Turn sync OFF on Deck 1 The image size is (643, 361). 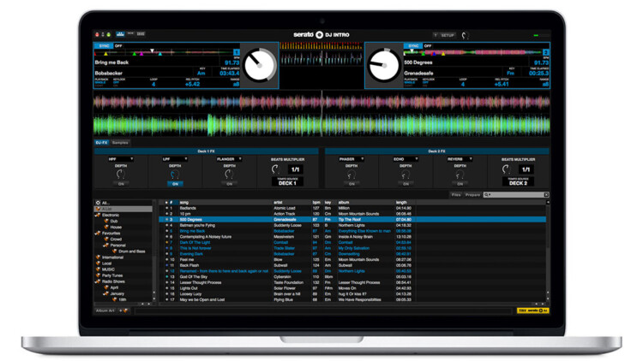coord(118,46)
